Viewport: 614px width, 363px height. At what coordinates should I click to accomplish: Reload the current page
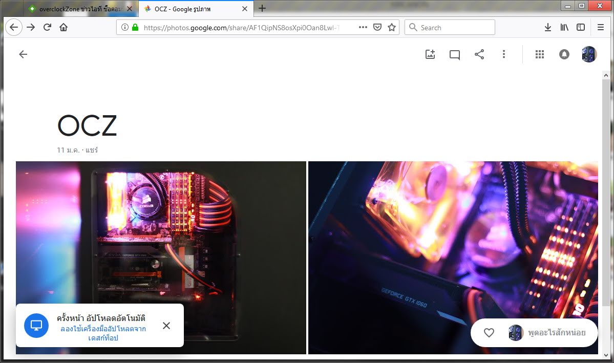(x=47, y=28)
